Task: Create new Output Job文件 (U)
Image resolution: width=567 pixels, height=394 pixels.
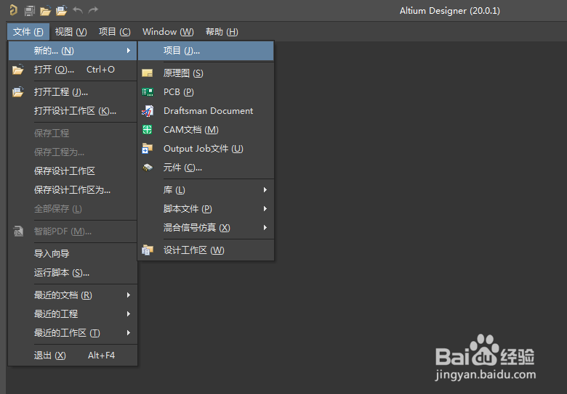Action: point(206,148)
